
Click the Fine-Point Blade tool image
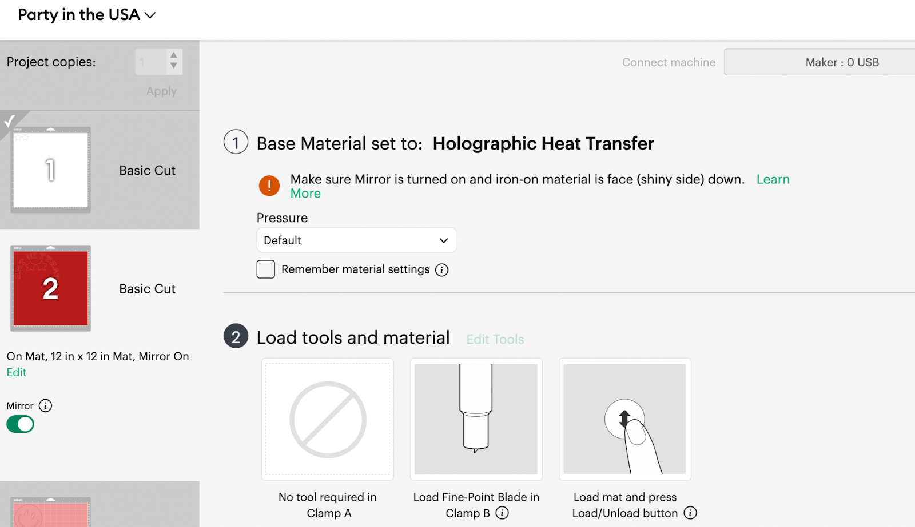click(476, 419)
